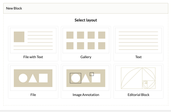
Task: Choose the Gallery grid layout icon
Action: point(86,41)
